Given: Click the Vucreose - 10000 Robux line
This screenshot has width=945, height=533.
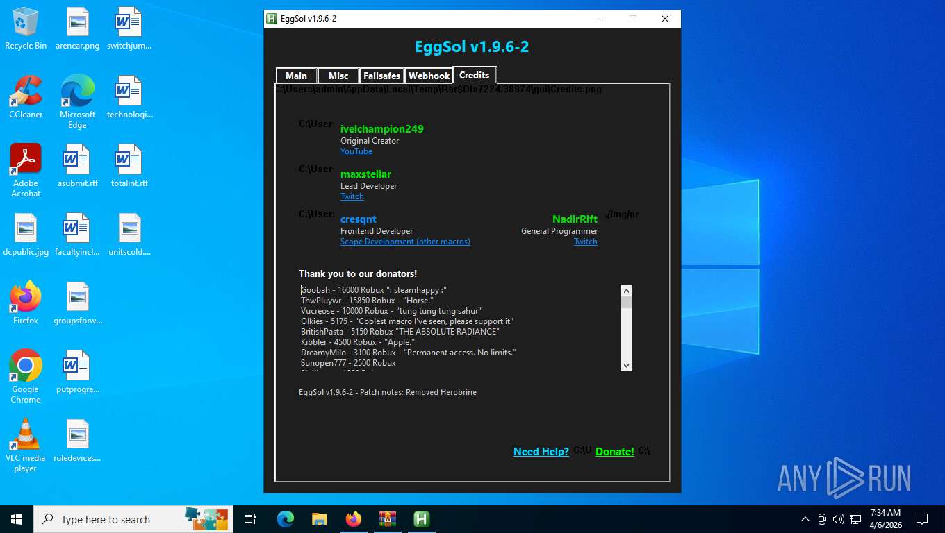Looking at the screenshot, I should [x=391, y=311].
